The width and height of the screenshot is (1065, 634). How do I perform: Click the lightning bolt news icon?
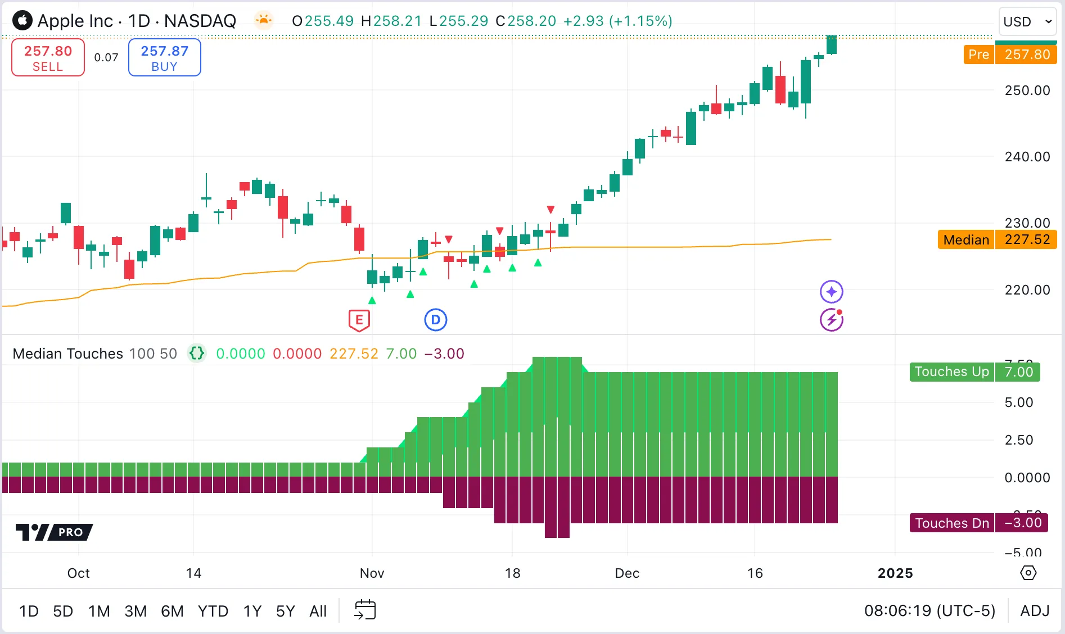tap(831, 320)
